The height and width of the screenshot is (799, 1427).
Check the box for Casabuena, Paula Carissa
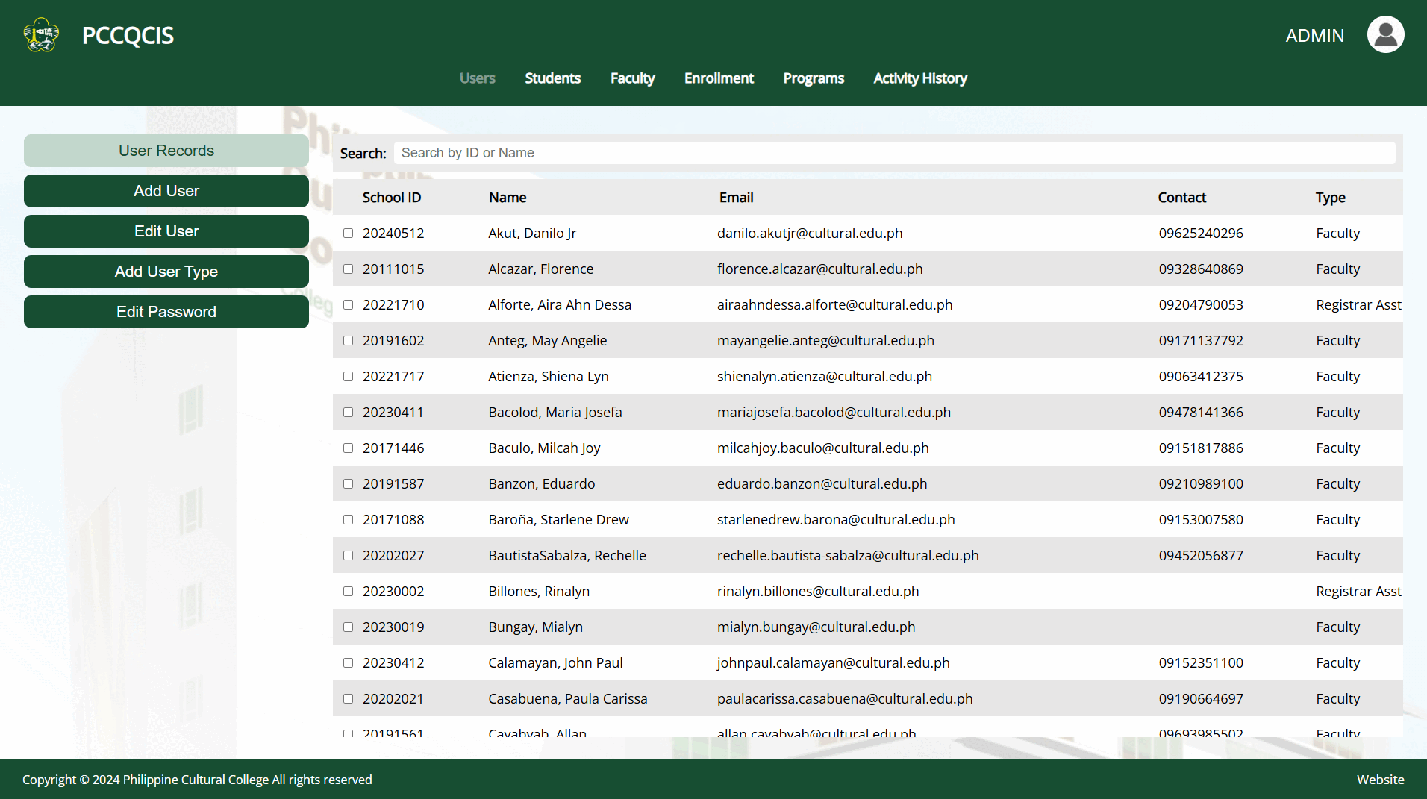pos(348,699)
